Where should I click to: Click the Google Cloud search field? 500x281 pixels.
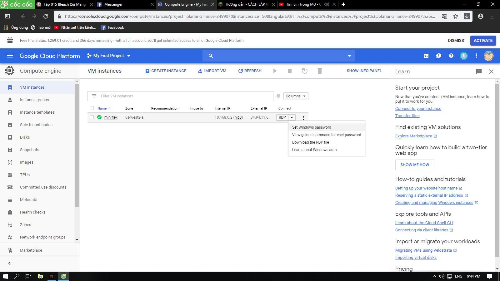(x=279, y=56)
